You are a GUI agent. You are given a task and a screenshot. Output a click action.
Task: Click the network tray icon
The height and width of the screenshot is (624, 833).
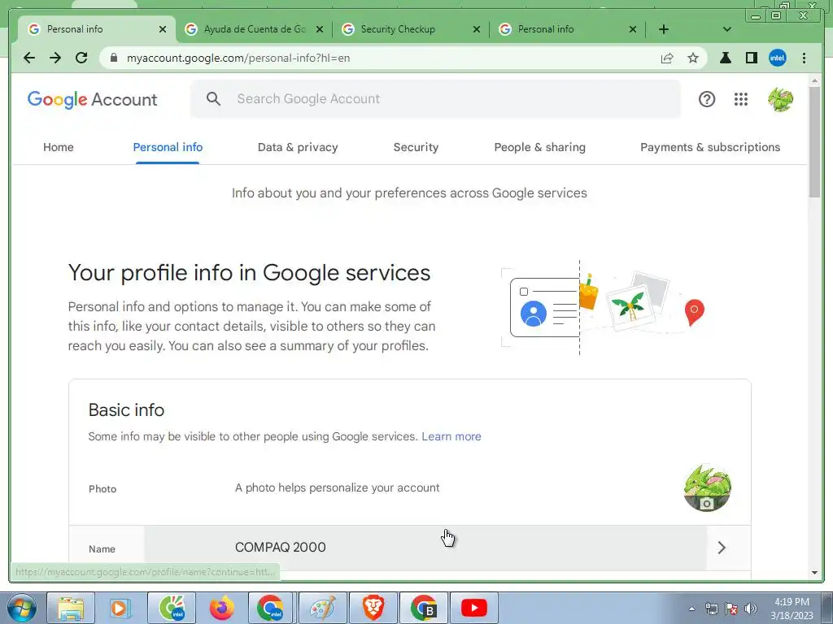[x=711, y=609]
